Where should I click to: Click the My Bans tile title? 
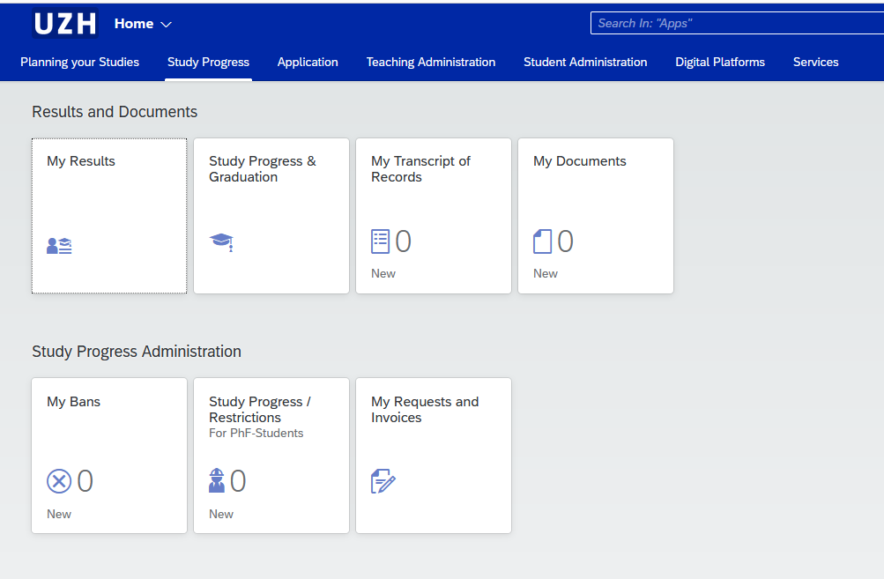point(73,402)
